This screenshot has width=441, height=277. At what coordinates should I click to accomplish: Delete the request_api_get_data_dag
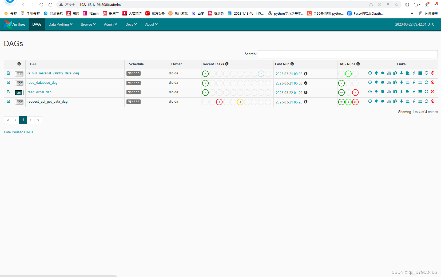(x=432, y=101)
